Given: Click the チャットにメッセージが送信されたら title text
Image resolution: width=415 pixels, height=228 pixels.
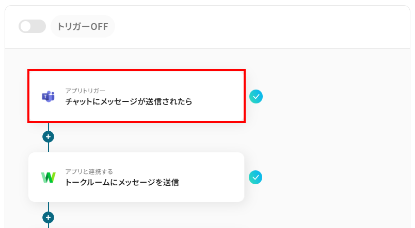Looking at the screenshot, I should (129, 102).
